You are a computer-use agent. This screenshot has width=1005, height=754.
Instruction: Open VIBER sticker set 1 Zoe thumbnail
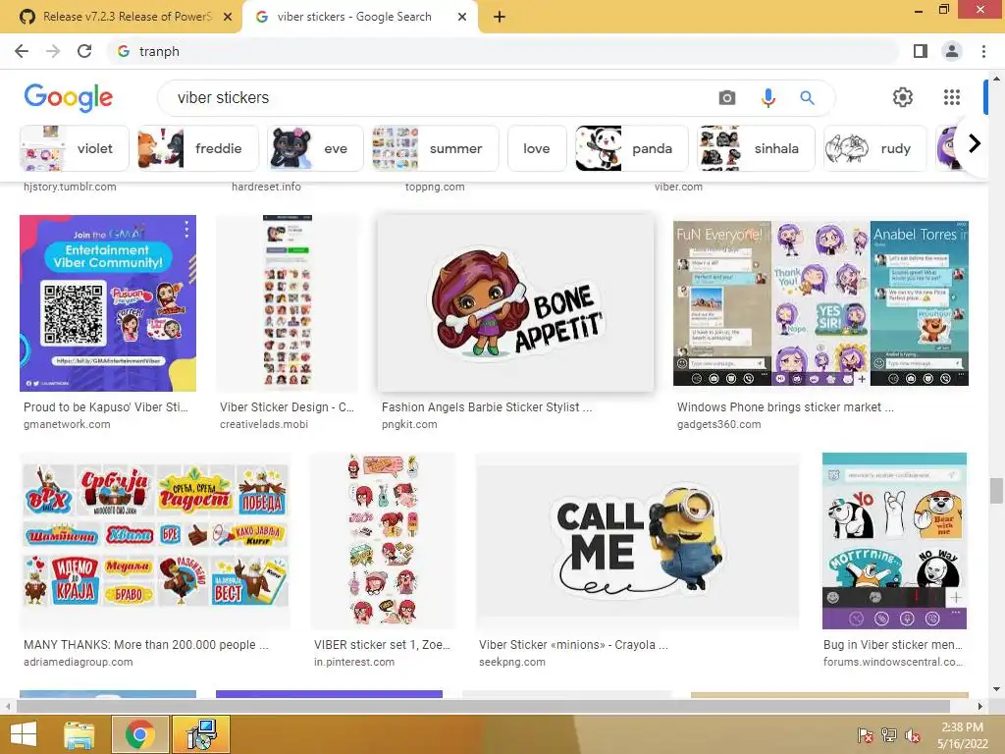click(383, 541)
